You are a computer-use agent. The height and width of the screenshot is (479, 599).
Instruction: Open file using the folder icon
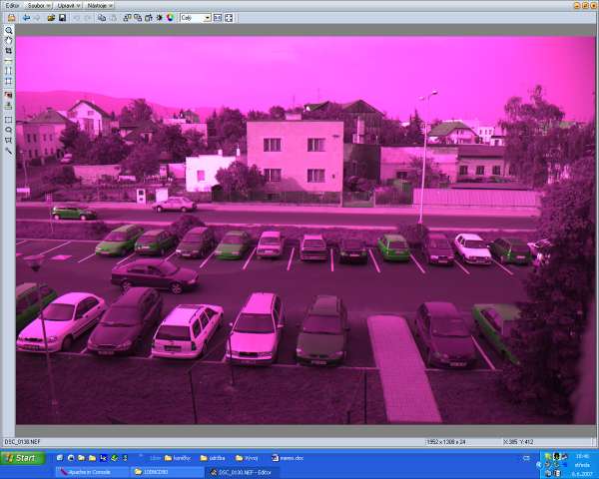coord(51,18)
